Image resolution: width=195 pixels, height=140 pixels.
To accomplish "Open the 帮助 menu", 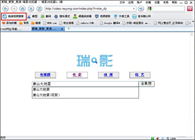I will 174,2.
